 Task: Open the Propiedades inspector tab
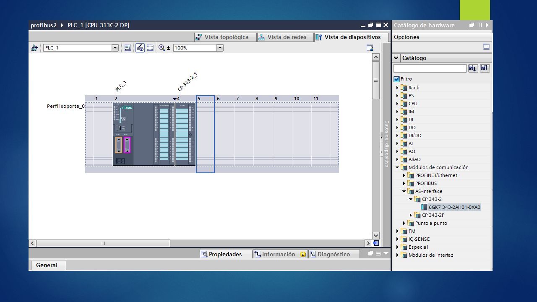tap(225, 254)
